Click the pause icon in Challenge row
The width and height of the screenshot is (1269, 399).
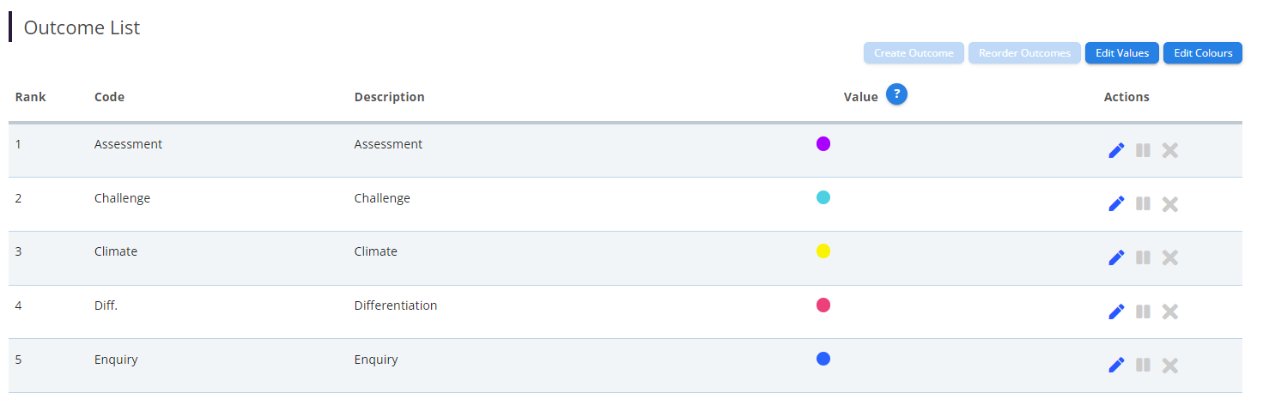[x=1143, y=204]
